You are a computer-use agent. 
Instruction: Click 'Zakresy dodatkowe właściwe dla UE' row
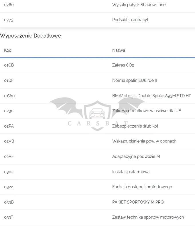pos(147,111)
